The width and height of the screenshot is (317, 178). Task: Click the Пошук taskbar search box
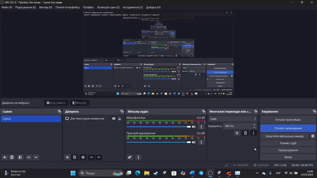coord(101,173)
